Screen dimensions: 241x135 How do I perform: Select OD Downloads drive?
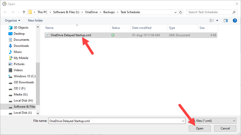(x=21, y=82)
